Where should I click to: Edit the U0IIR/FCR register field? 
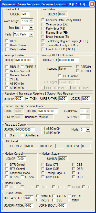coord(69,60)
